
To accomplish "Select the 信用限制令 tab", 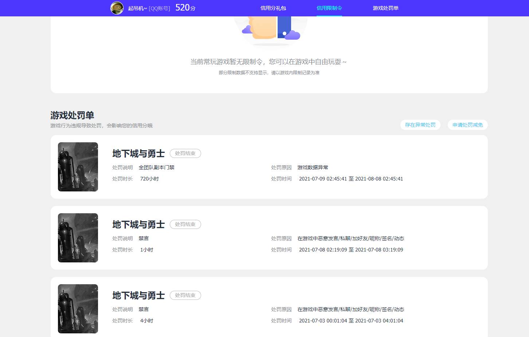I will tap(329, 8).
